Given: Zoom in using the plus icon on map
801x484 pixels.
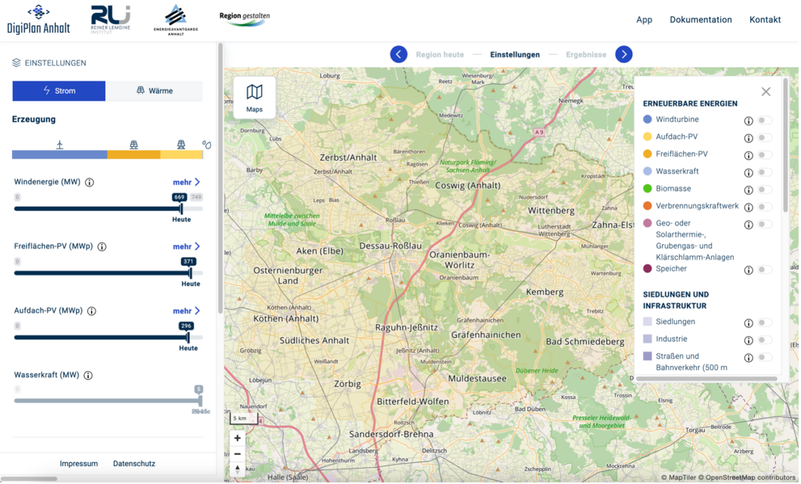Looking at the screenshot, I should [x=237, y=438].
